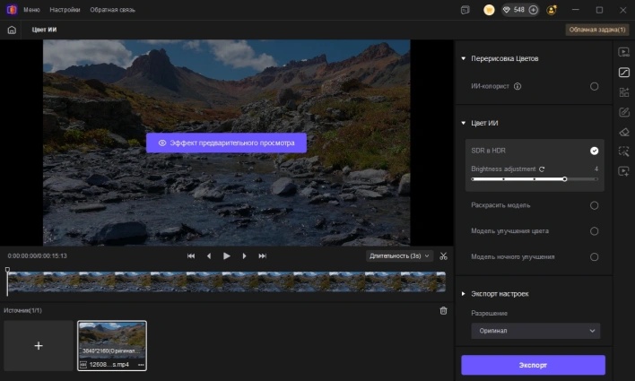The width and height of the screenshot is (635, 381).
Task: Select the eraser tool in right sidebar
Action: click(624, 132)
